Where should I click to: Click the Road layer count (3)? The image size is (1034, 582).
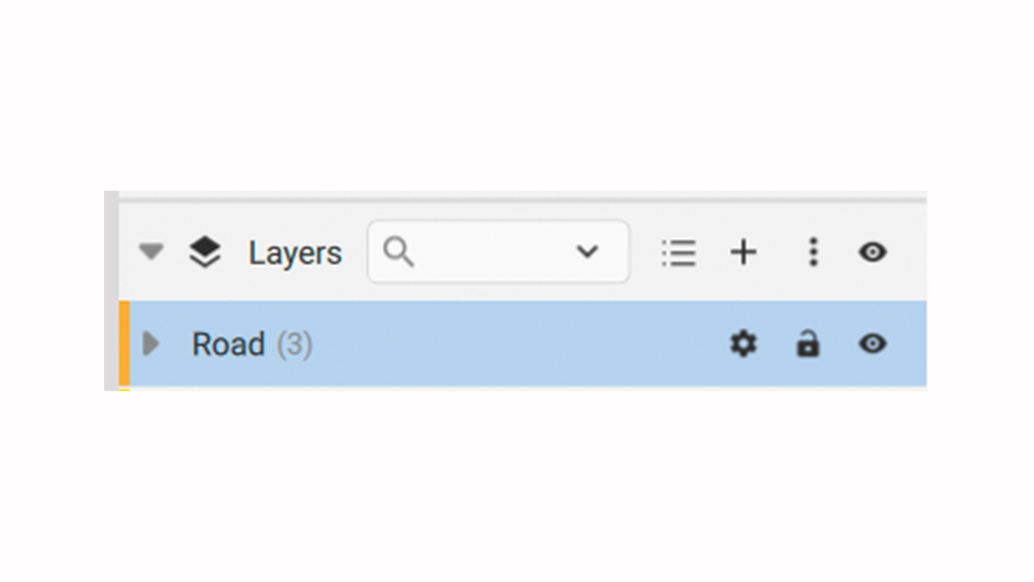295,344
